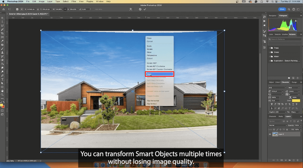Select the Move tool in toolbar
This screenshot has width=303, height=168.
(2, 18)
